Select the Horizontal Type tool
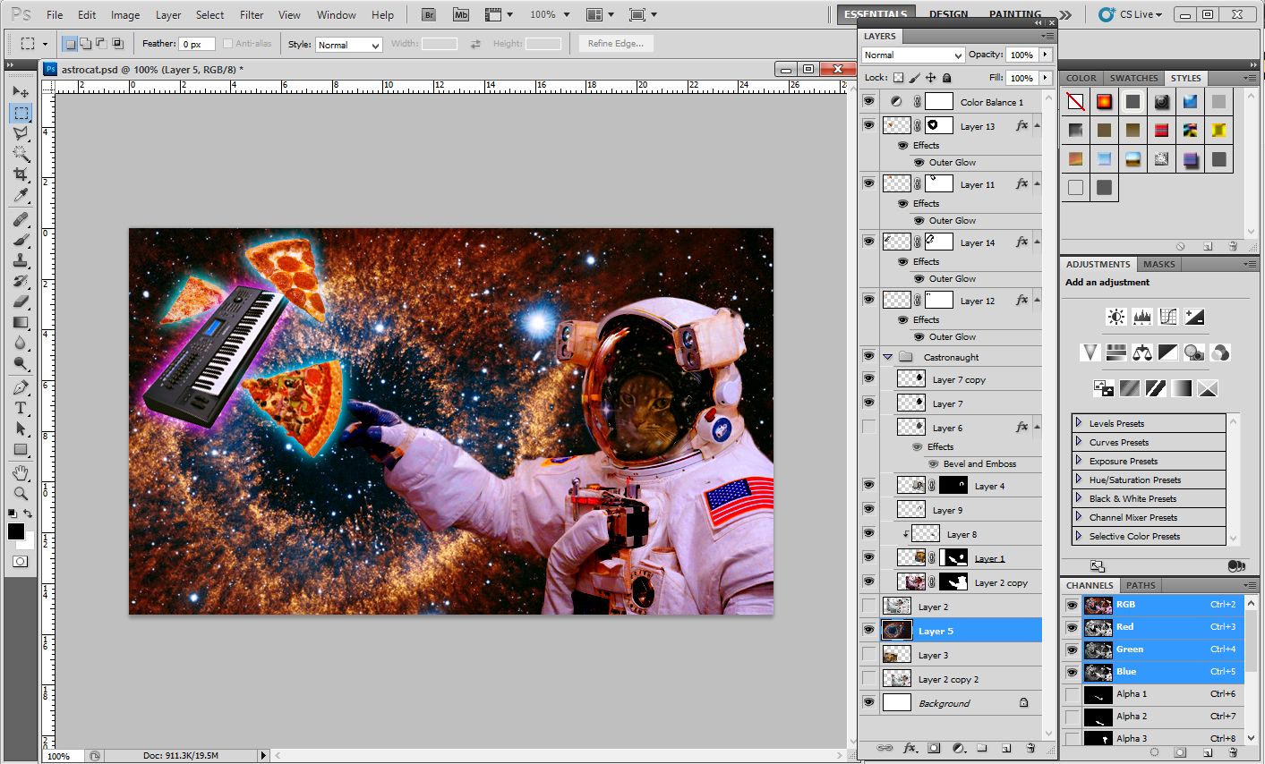The image size is (1265, 764). (x=21, y=409)
